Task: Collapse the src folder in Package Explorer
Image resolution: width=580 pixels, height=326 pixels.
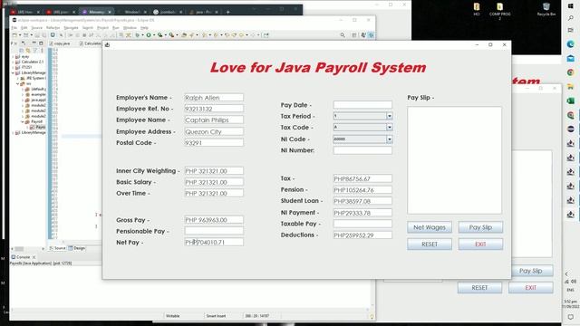Action: click(x=18, y=84)
